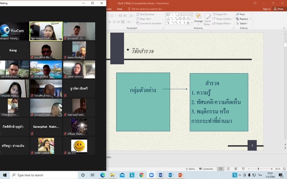
Task: Click Sign in link in title bar
Action: pyautogui.click(x=266, y=9)
